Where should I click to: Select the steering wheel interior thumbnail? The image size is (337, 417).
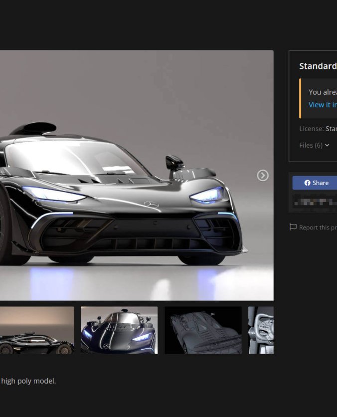pyautogui.click(x=261, y=330)
